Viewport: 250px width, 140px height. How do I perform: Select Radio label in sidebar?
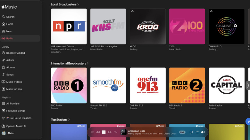click(x=10, y=38)
